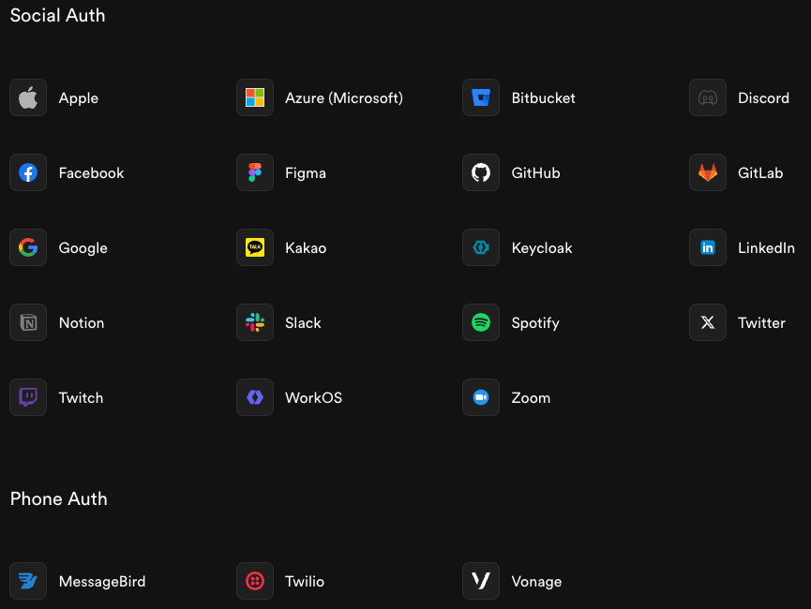
Task: Click the Slack text label
Action: pos(303,323)
